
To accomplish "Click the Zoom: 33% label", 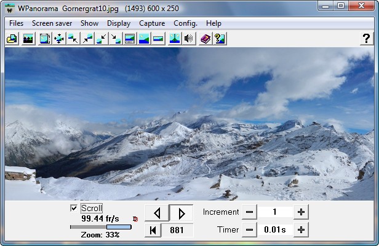I will (x=100, y=235).
